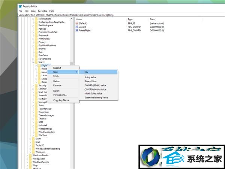The width and height of the screenshot is (225, 169).
Task: Click the Telephony folder icon
Action: (x=36, y=112)
